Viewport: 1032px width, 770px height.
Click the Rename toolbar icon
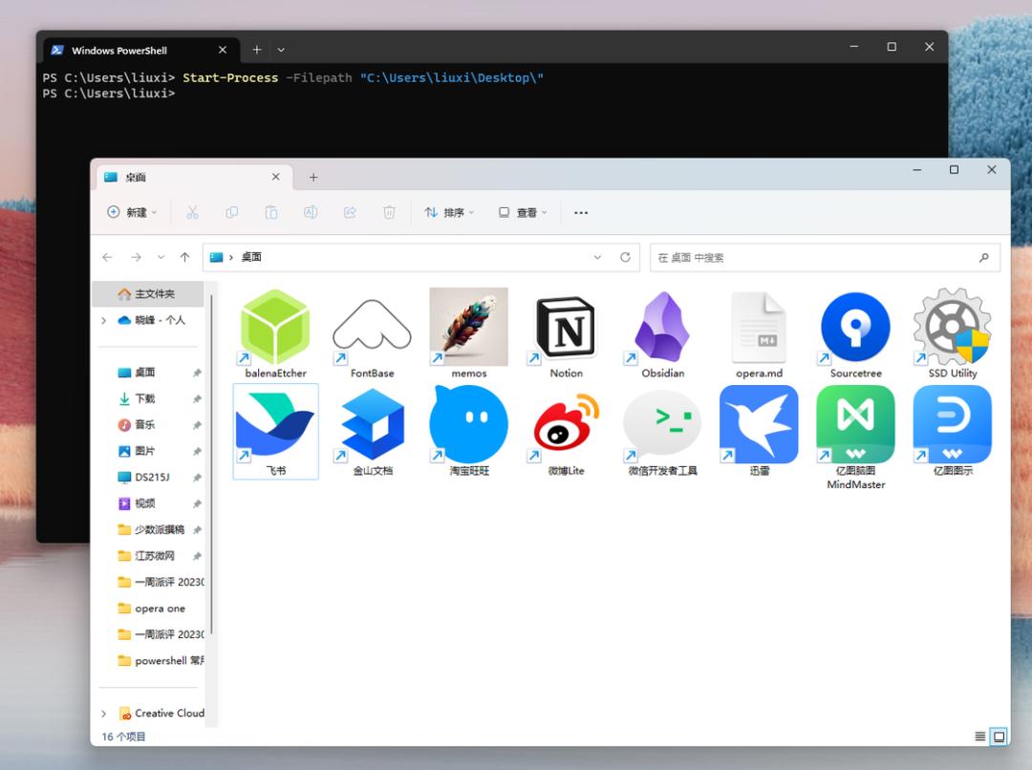[311, 212]
